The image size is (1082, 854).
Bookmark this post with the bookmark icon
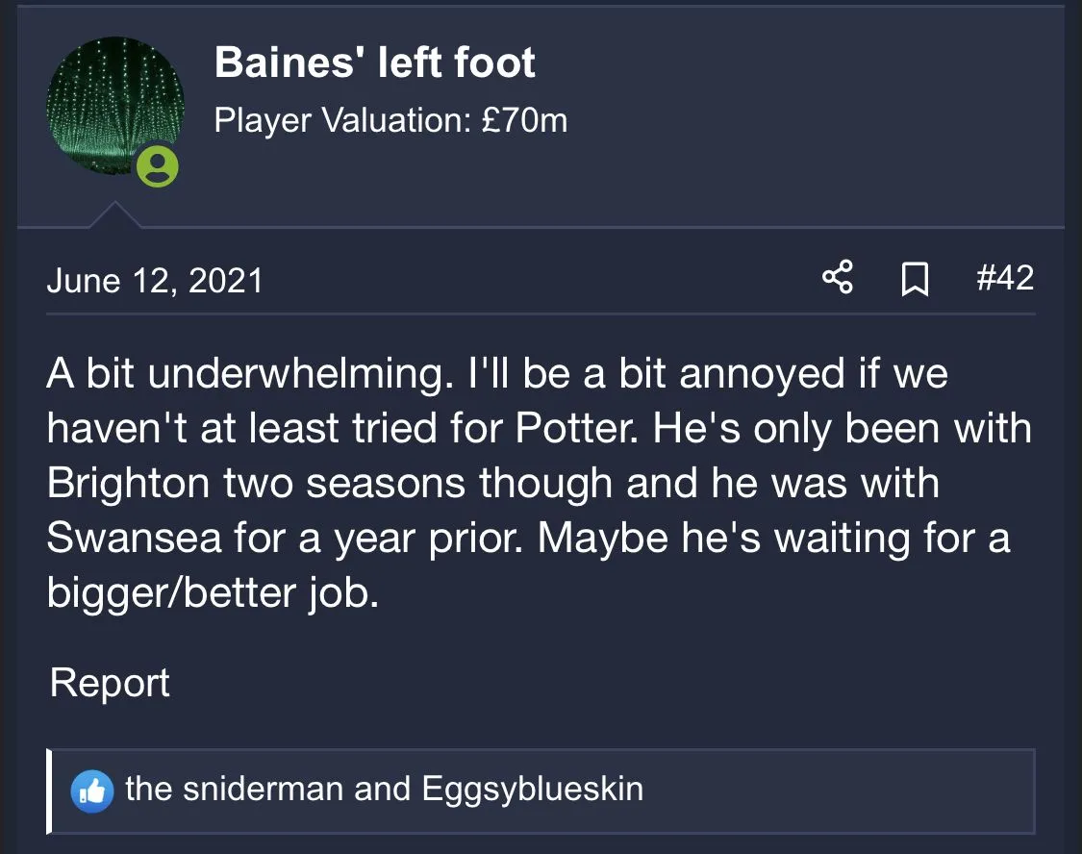point(915,280)
